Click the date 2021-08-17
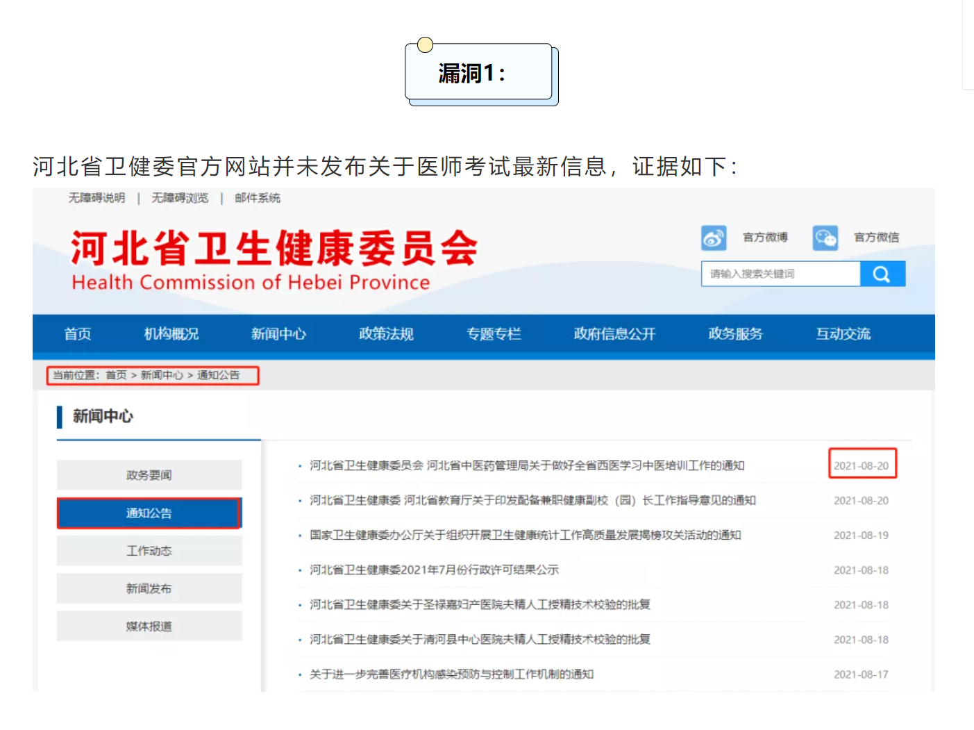 [x=861, y=674]
